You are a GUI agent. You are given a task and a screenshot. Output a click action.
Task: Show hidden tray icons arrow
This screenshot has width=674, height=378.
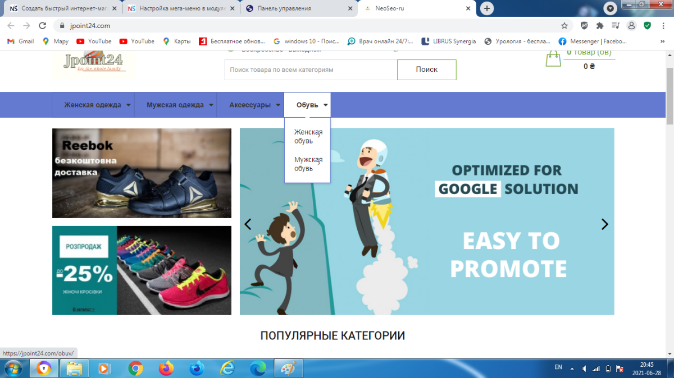[572, 368]
